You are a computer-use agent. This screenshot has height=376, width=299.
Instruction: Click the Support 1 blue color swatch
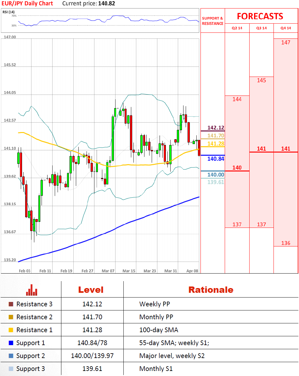point(11,343)
